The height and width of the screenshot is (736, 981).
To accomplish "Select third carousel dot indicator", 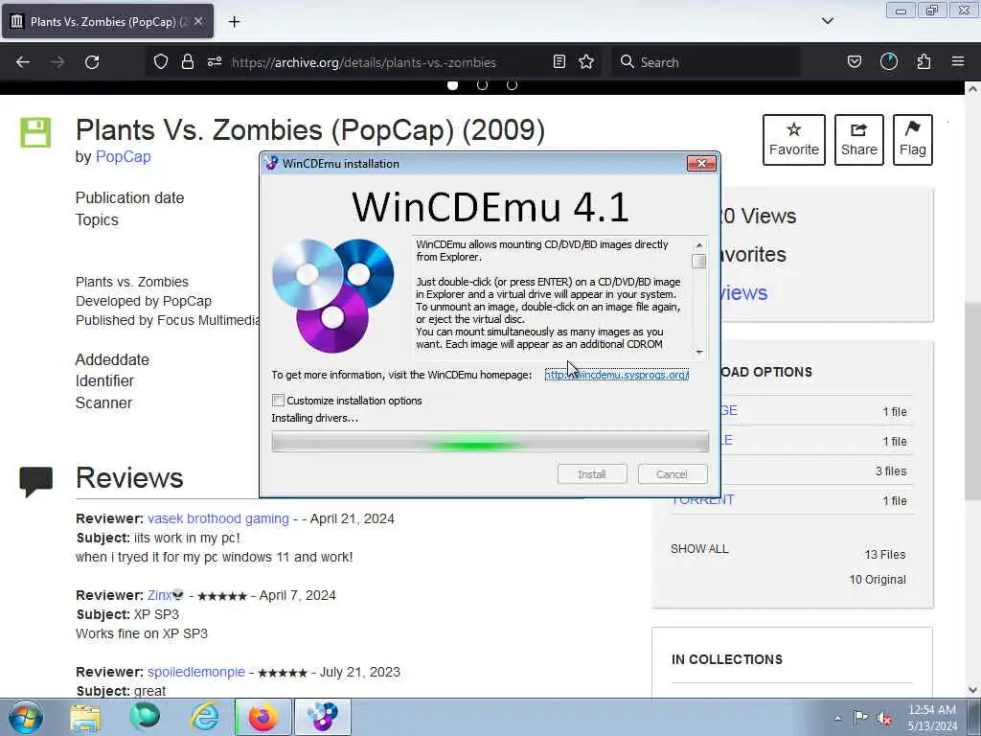I will (x=512, y=84).
